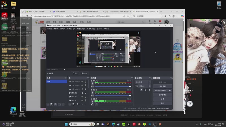Open 文件(F) menu in OBS
Image resolution: width=226 pixels, height=127 pixels.
coord(49,29)
